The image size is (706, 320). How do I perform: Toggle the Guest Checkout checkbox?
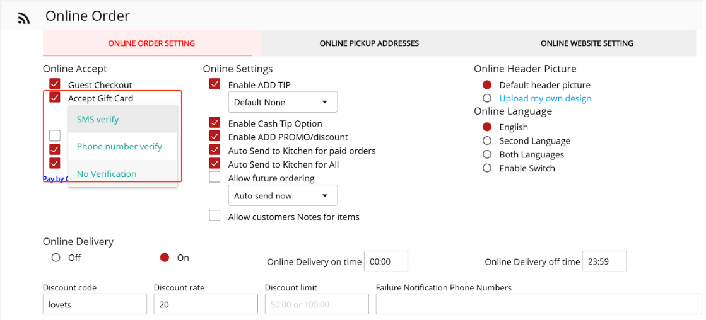55,84
